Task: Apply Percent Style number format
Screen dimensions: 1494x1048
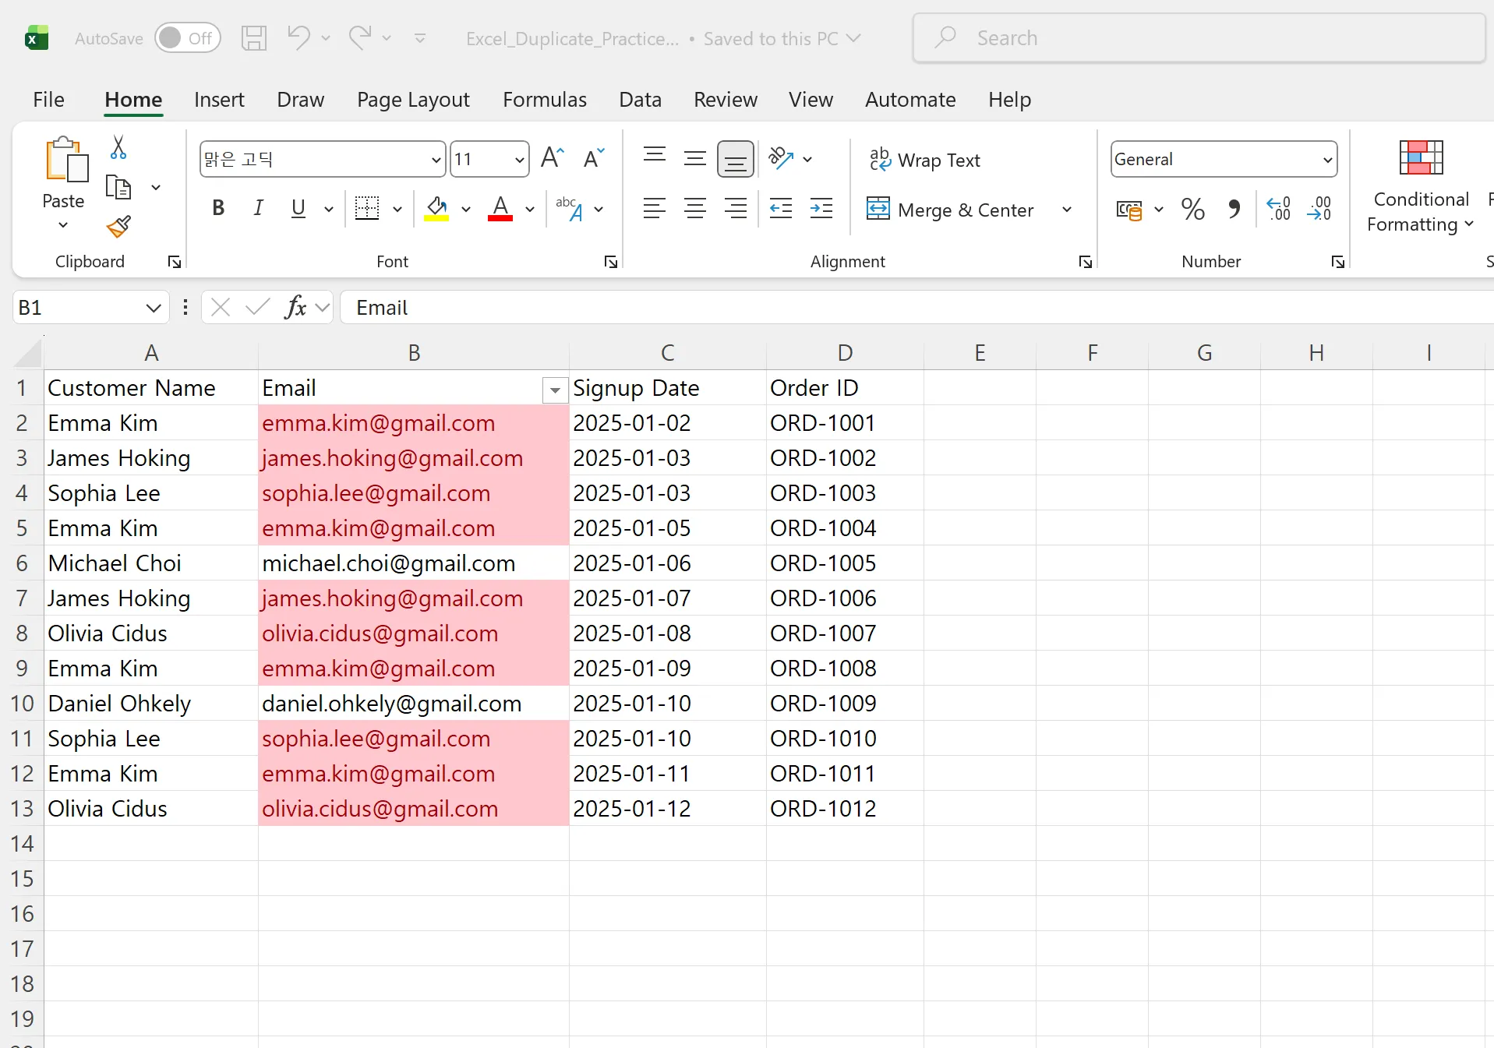Action: point(1192,209)
